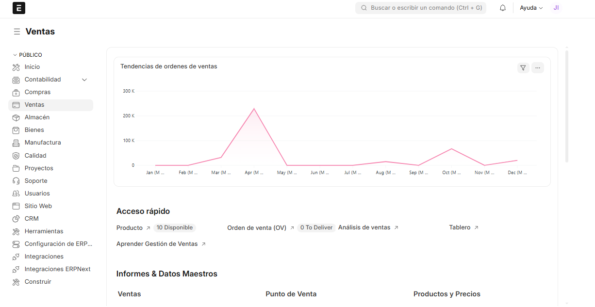Toggle the sidebar hamburger menu
595x307 pixels.
click(x=17, y=32)
